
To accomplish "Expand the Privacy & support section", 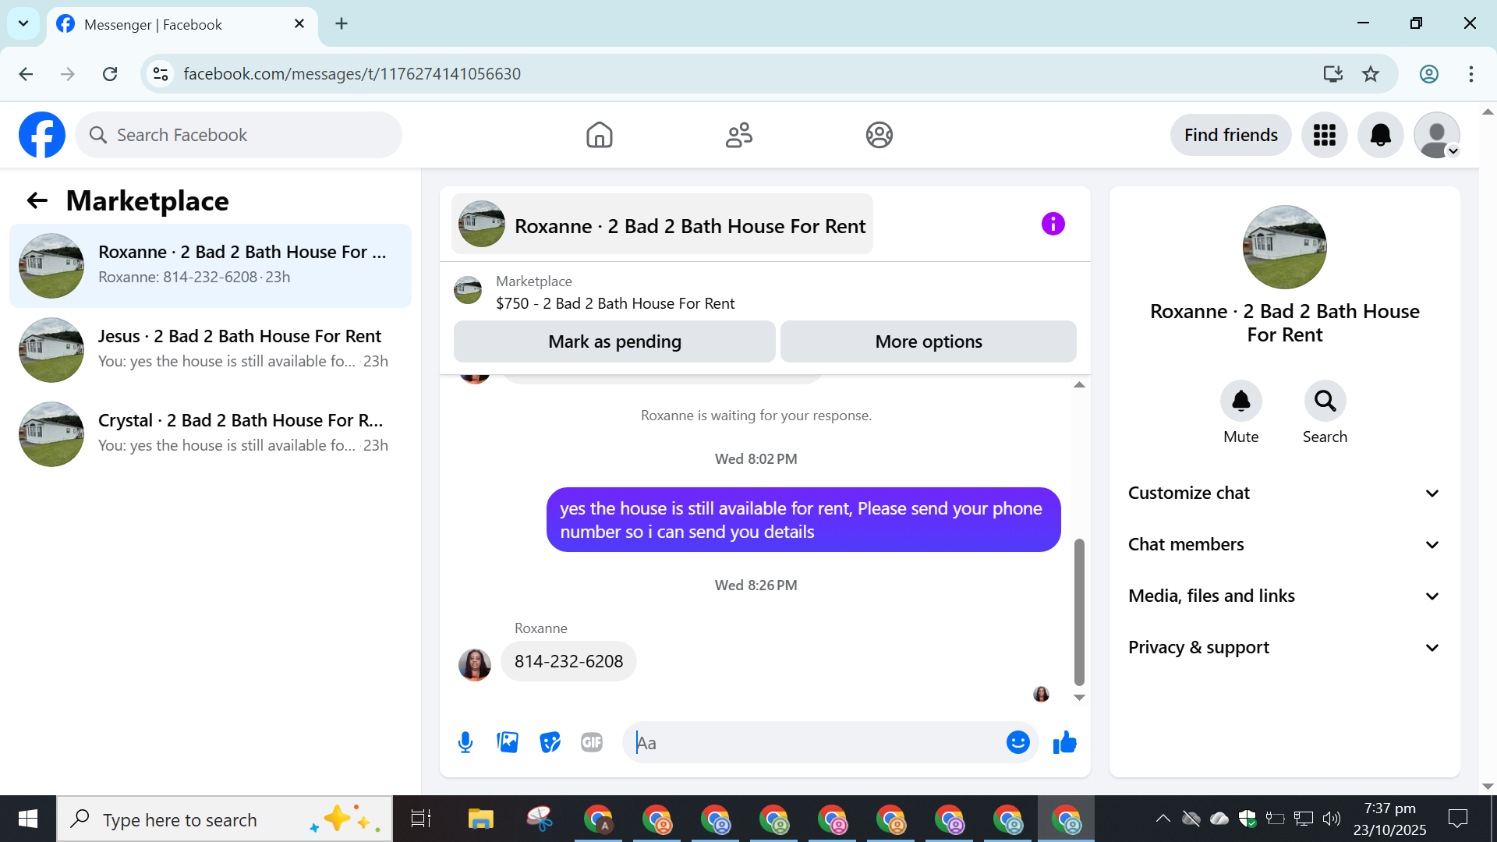I will 1284,647.
